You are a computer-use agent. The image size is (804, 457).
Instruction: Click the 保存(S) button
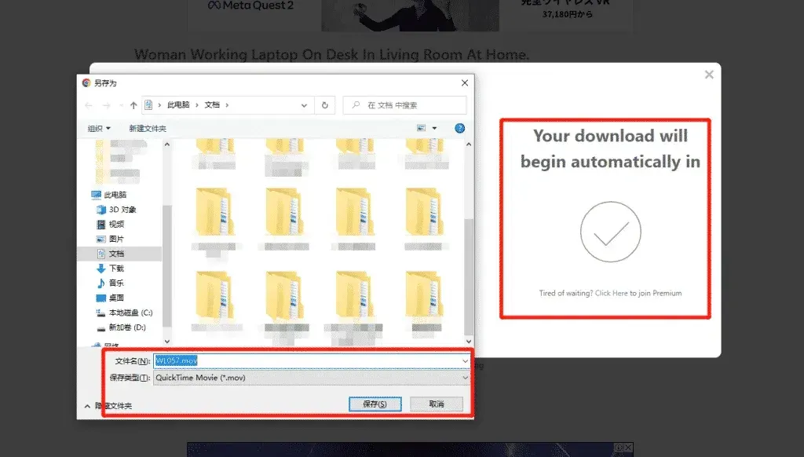pyautogui.click(x=375, y=404)
